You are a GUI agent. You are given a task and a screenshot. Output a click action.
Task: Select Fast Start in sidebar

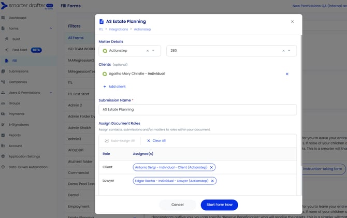20,50
